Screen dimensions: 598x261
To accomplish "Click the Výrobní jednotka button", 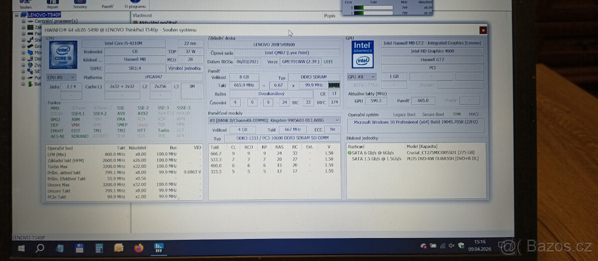I will click(184, 67).
